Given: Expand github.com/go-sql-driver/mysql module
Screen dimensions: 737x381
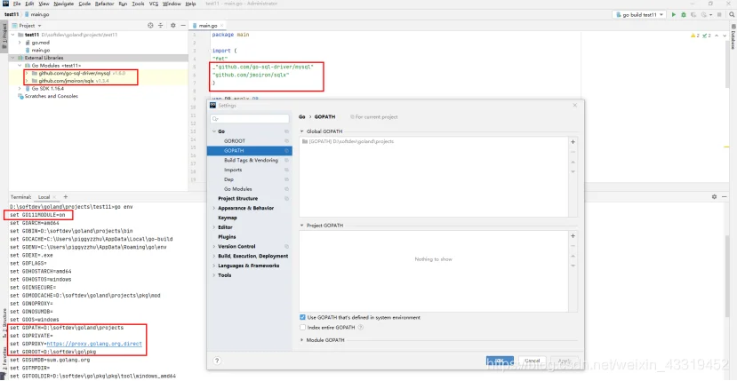Looking at the screenshot, I should 27,74.
